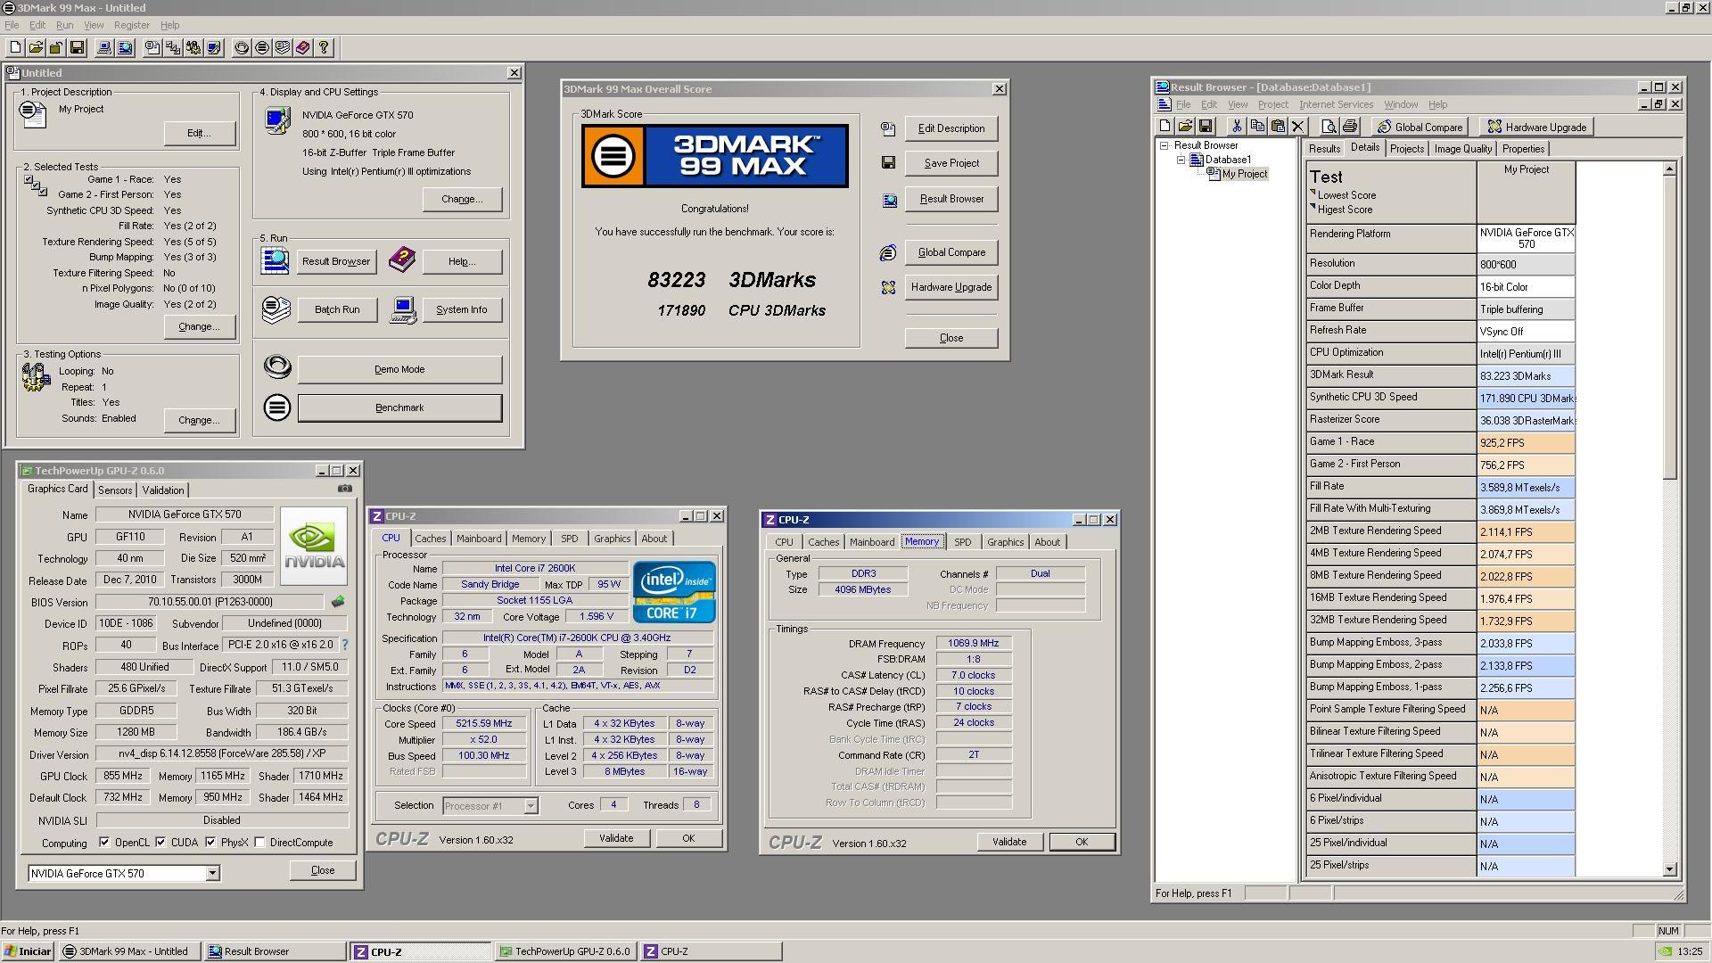Click Open project folder icon in 3DMark toolbar
Screen dimensions: 1712x963
coord(36,48)
